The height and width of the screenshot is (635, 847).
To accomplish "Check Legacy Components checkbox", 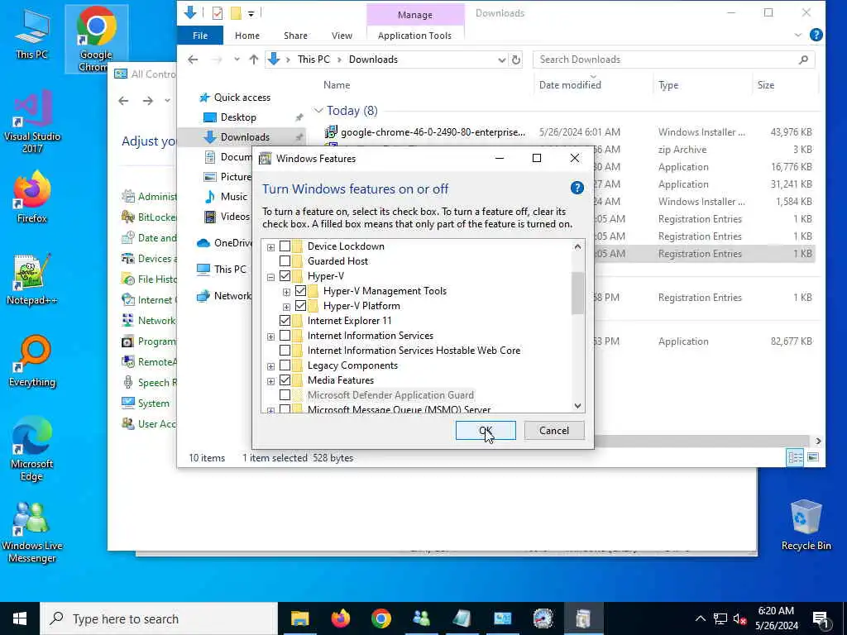I will [x=285, y=365].
